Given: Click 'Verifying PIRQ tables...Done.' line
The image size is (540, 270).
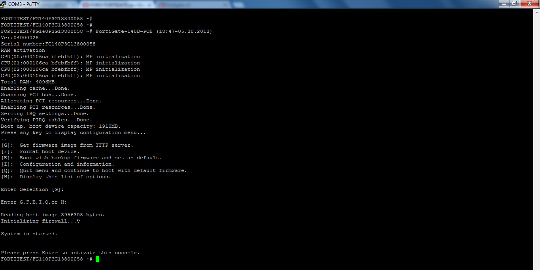Looking at the screenshot, I should (47, 120).
